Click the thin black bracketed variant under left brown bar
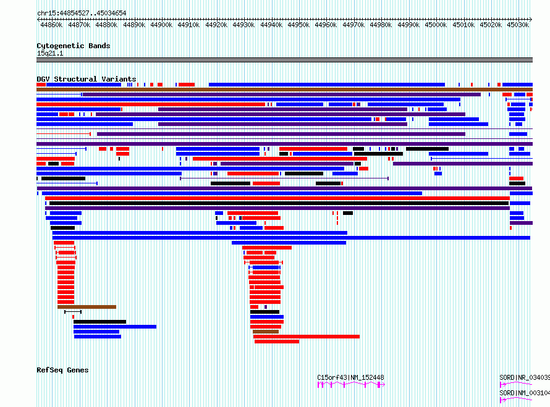Viewport: 550px width, 407px height. (73, 312)
